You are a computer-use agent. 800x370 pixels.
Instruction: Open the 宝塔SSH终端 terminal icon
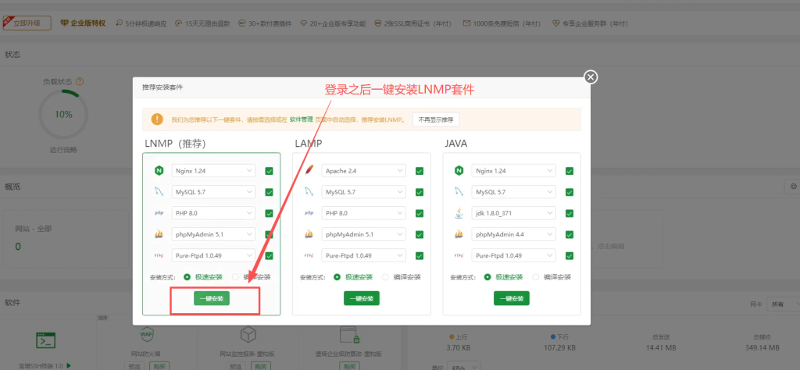coord(46,340)
